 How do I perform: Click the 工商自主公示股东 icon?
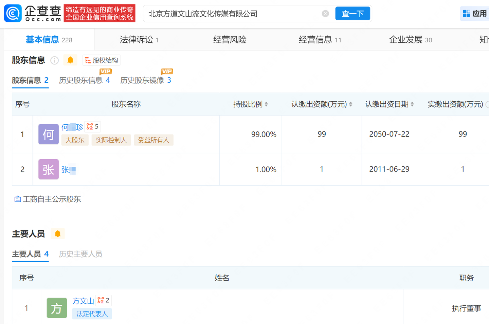coord(18,199)
